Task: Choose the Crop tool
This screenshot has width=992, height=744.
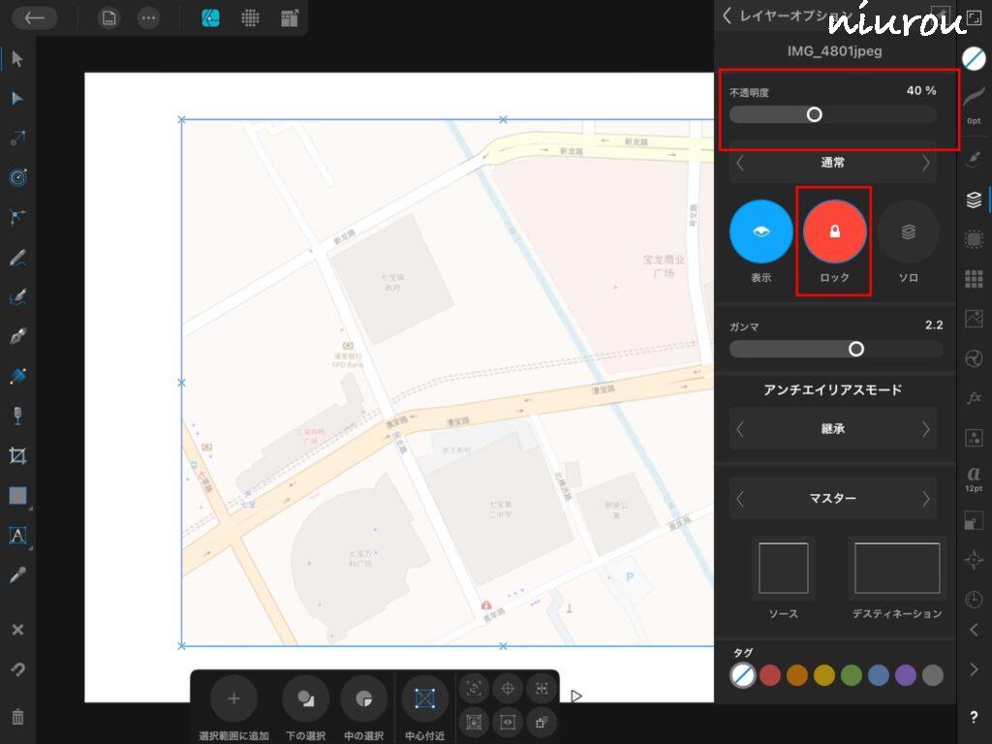Action: coord(17,455)
